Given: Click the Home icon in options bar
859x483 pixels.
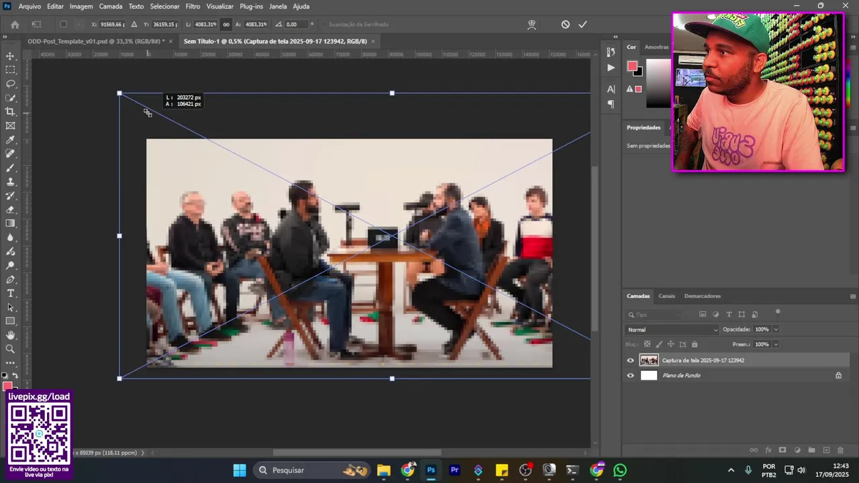Looking at the screenshot, I should pyautogui.click(x=15, y=24).
